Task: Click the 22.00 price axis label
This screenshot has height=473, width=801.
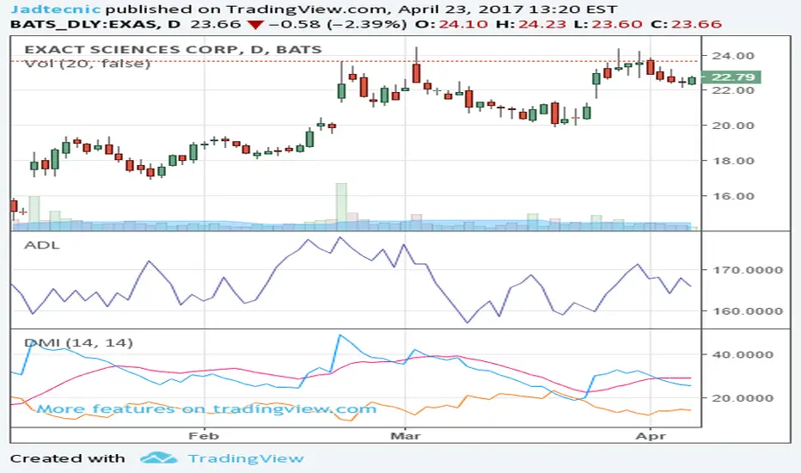Action: (733, 90)
